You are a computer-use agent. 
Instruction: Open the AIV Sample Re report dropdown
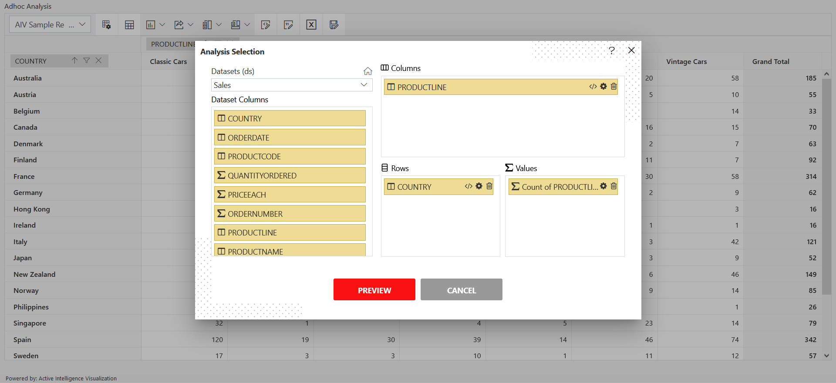pyautogui.click(x=50, y=24)
